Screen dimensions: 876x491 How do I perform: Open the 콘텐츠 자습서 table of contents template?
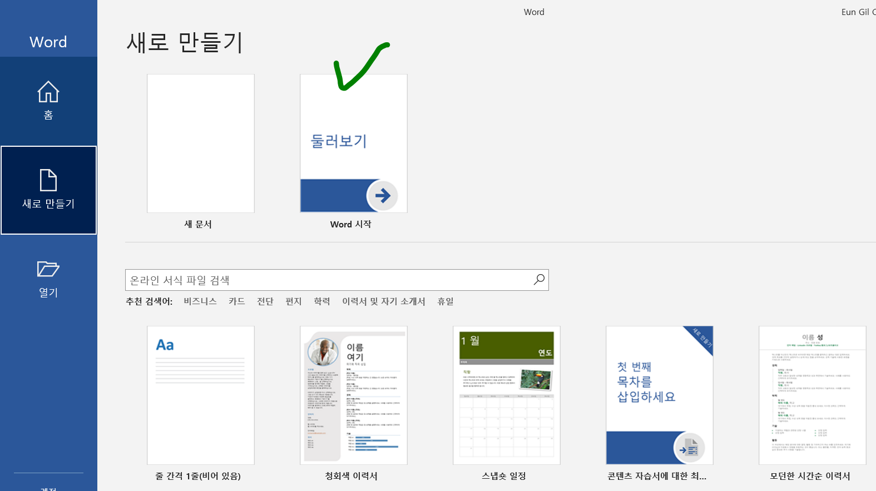point(660,395)
